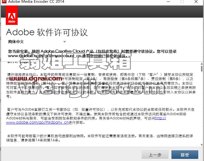The image size is (204, 161).
Task: Click the paragraph starting "客户可与Adobe直接订立"
Action: (100, 116)
